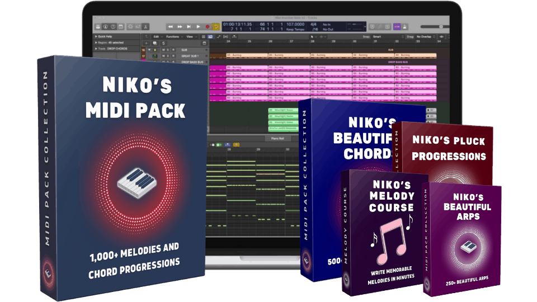The image size is (537, 302).
Task: Toggle the Flex show/hide icon
Action: [x=225, y=37]
